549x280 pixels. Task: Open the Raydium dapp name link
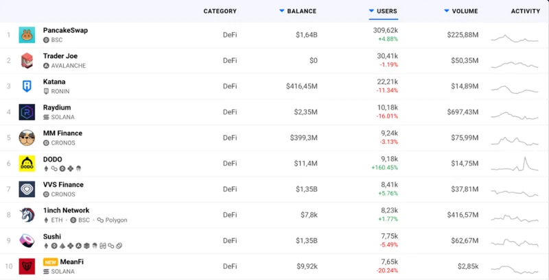[57, 107]
